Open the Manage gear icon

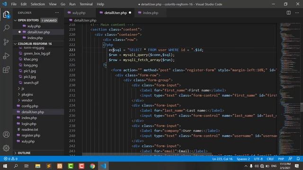[x=6, y=148]
